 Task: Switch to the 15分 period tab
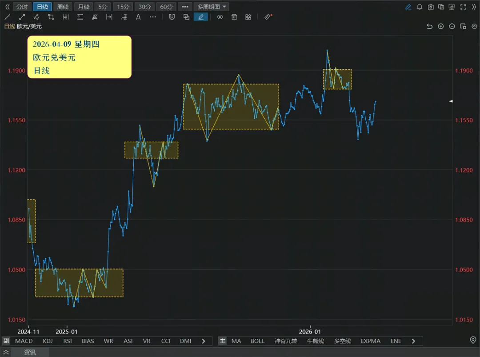123,7
